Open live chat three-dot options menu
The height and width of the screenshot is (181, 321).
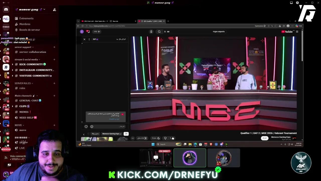[89, 39]
